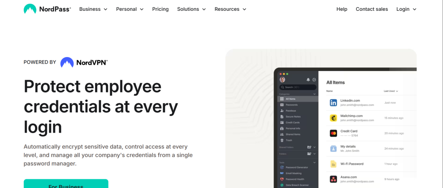Click inside the app Search field

click(x=298, y=87)
